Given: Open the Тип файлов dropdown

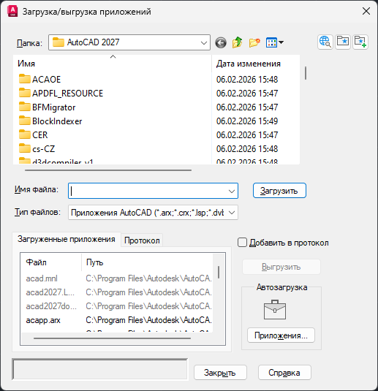Looking at the screenshot, I should (153, 213).
